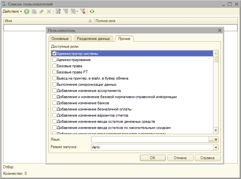
Task: Open the Язык selection ellipsis button
Action: click(x=211, y=139)
